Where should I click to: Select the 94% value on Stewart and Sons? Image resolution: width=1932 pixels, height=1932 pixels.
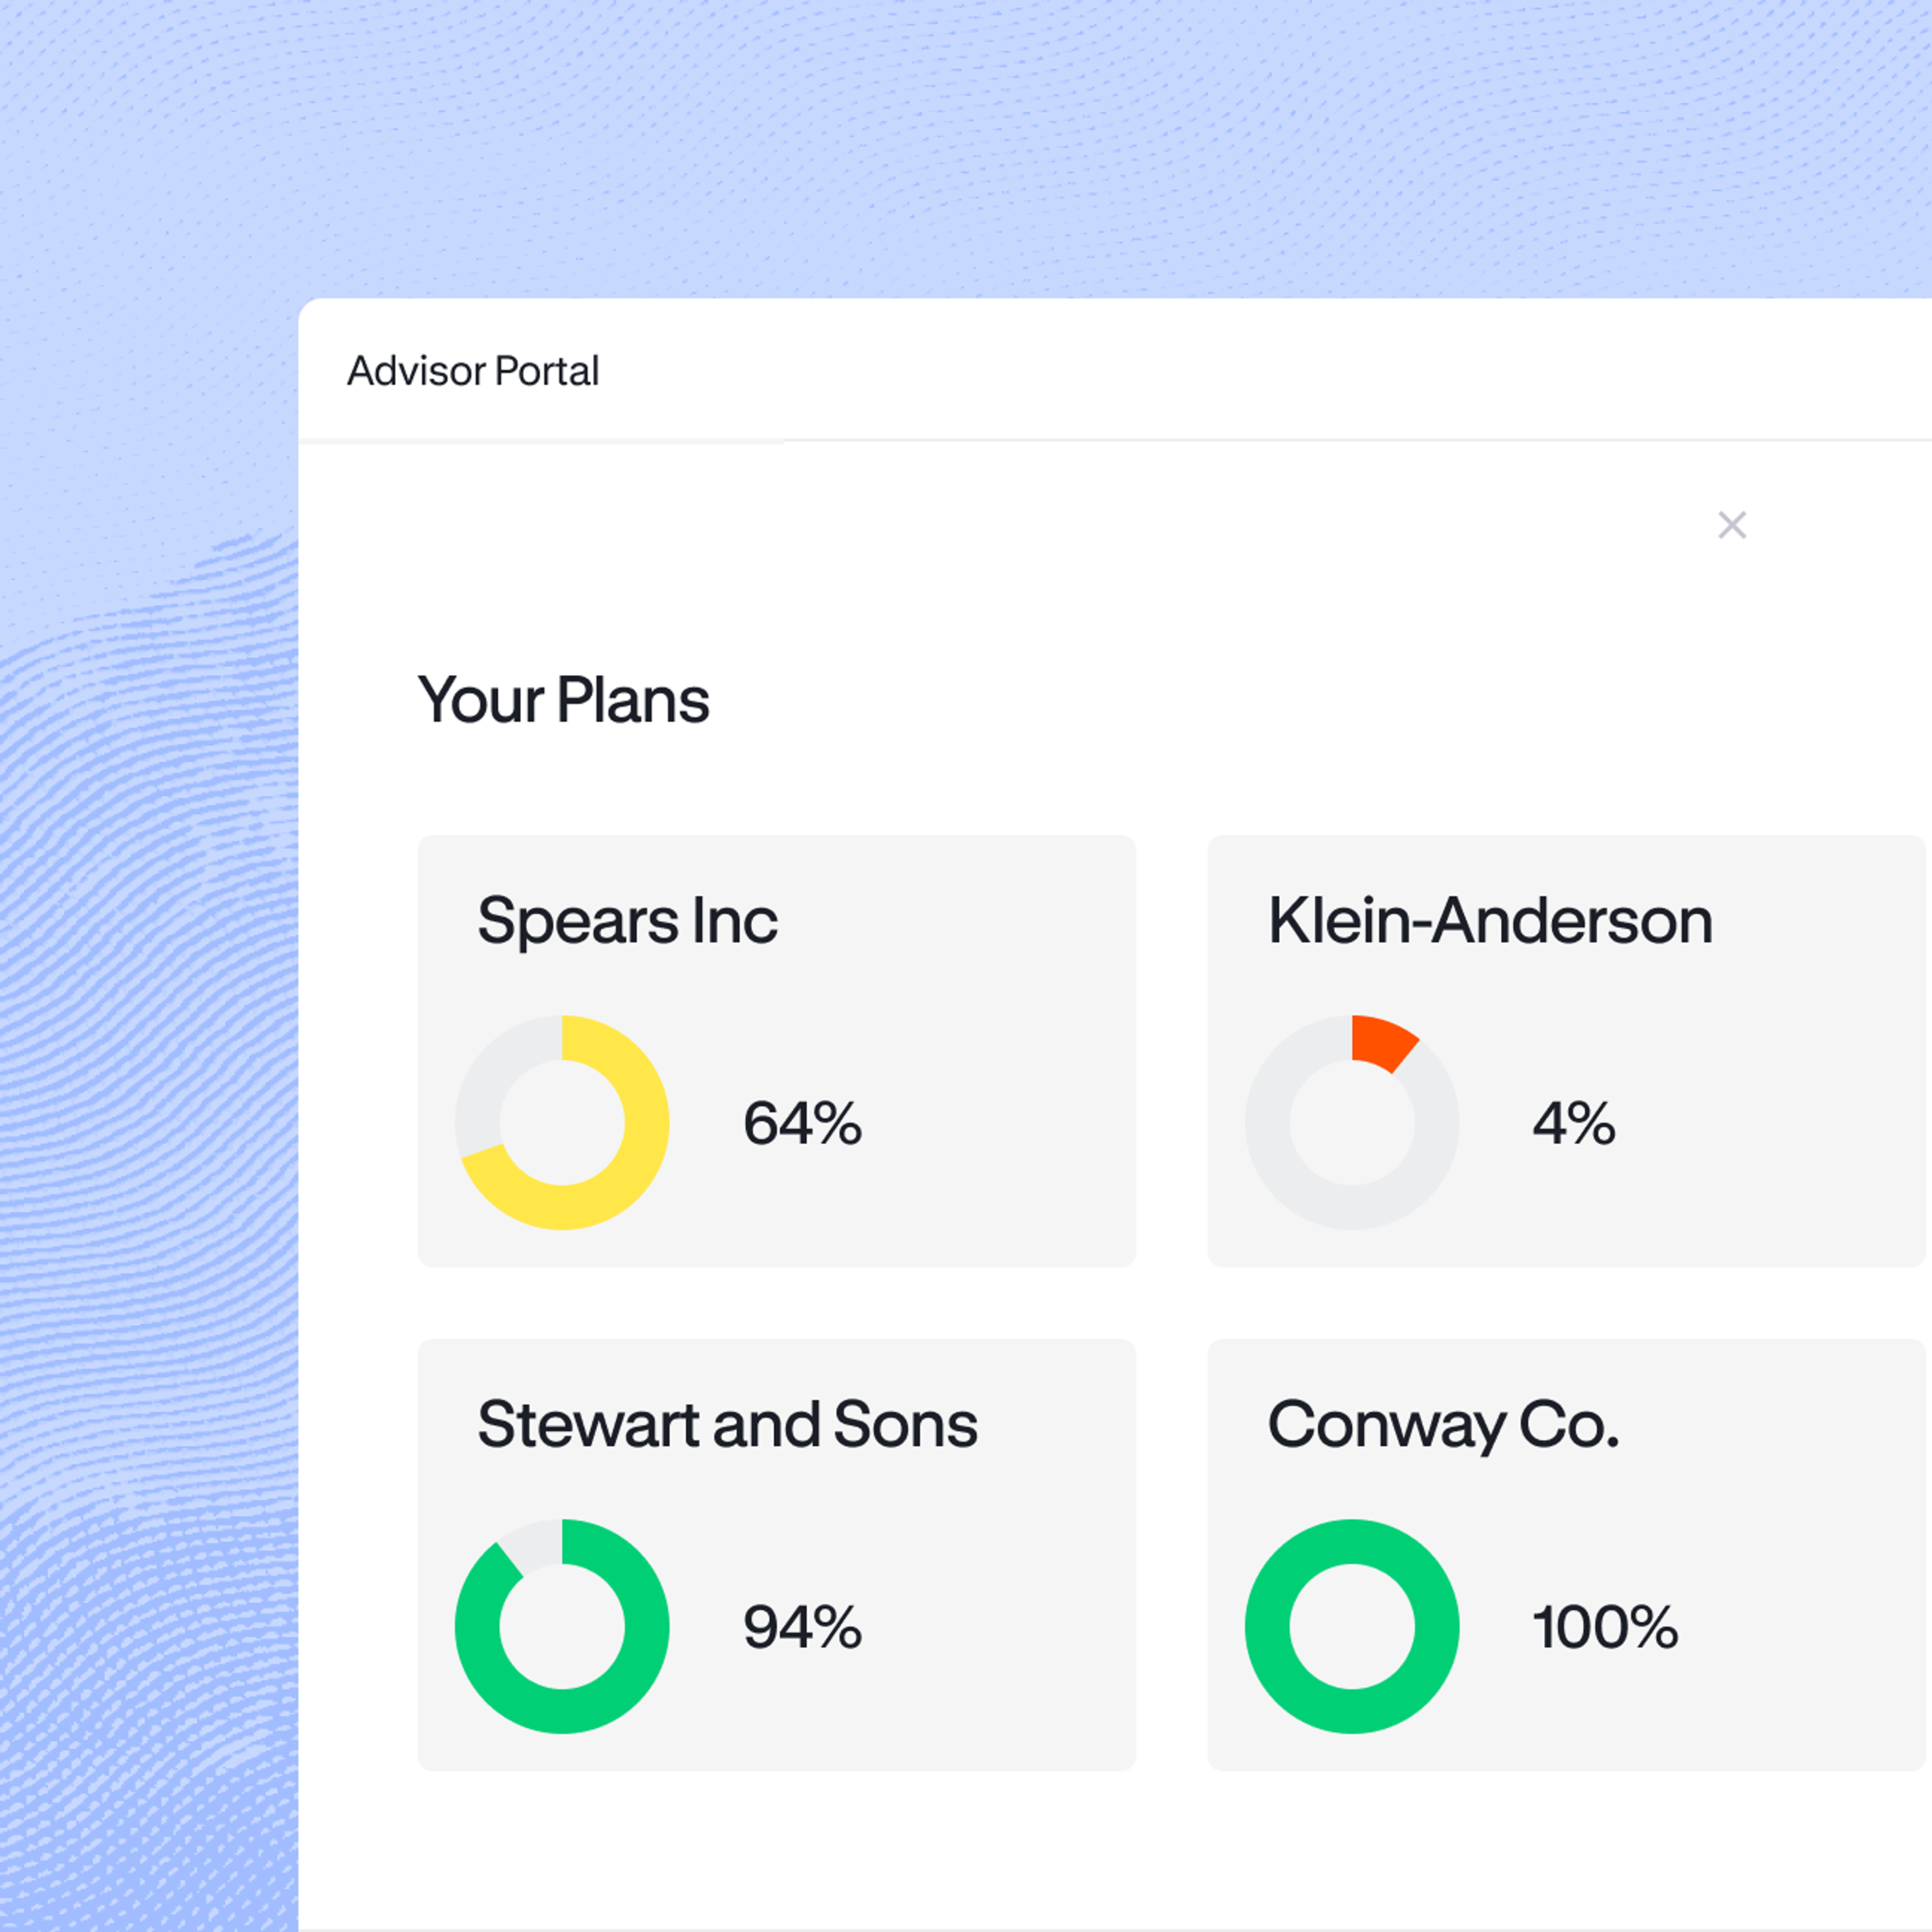(802, 1627)
